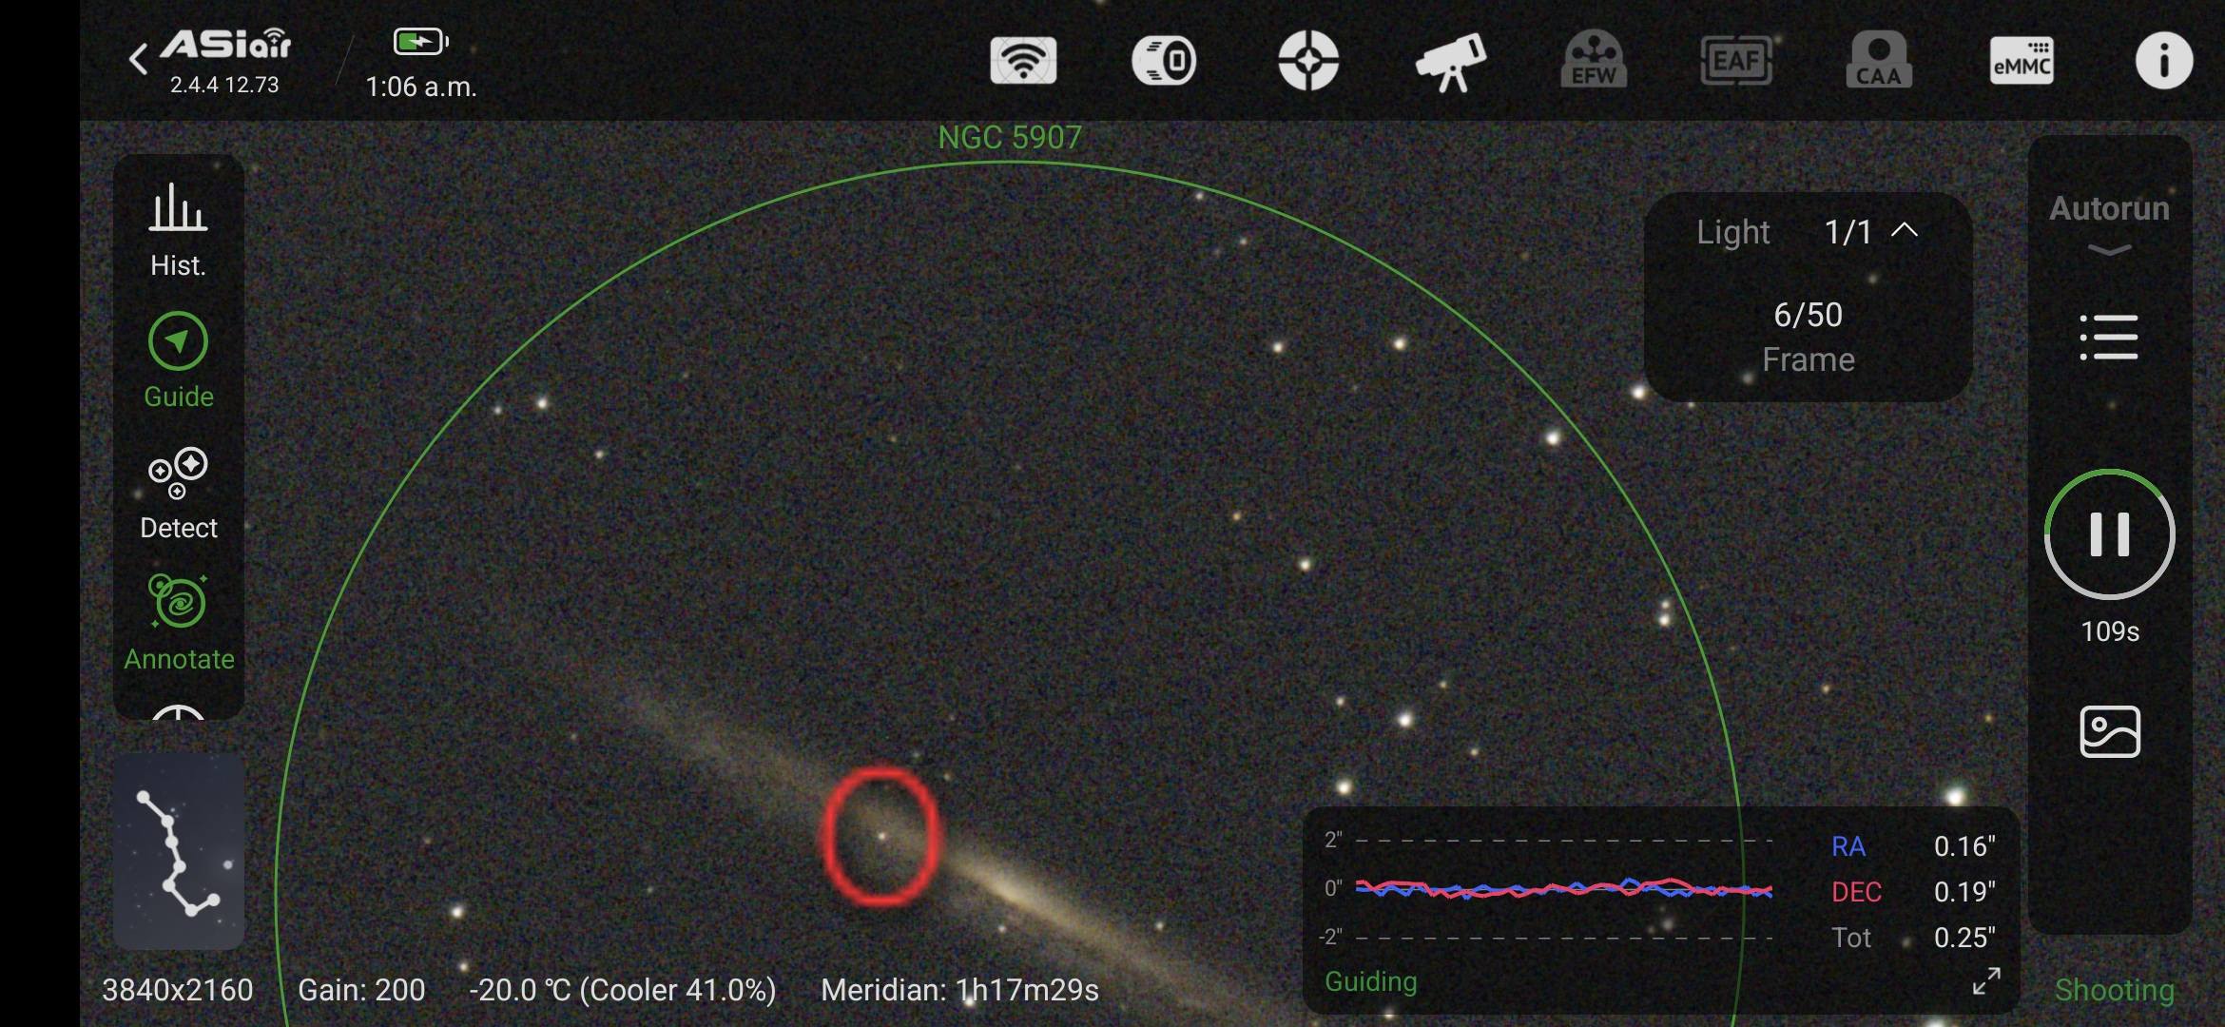Click the Gain: 200 status text

pyautogui.click(x=361, y=990)
